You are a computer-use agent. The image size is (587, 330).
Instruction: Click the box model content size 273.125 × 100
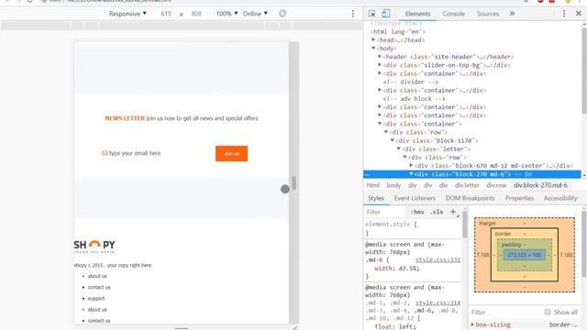pyautogui.click(x=524, y=255)
